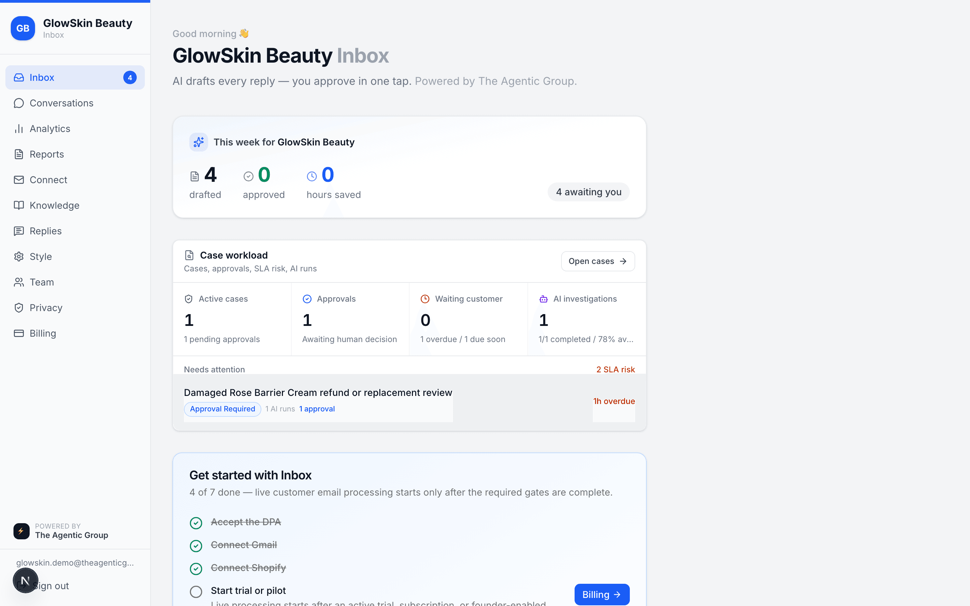Open the Reports page
Viewport: 970px width, 606px height.
coord(75,154)
